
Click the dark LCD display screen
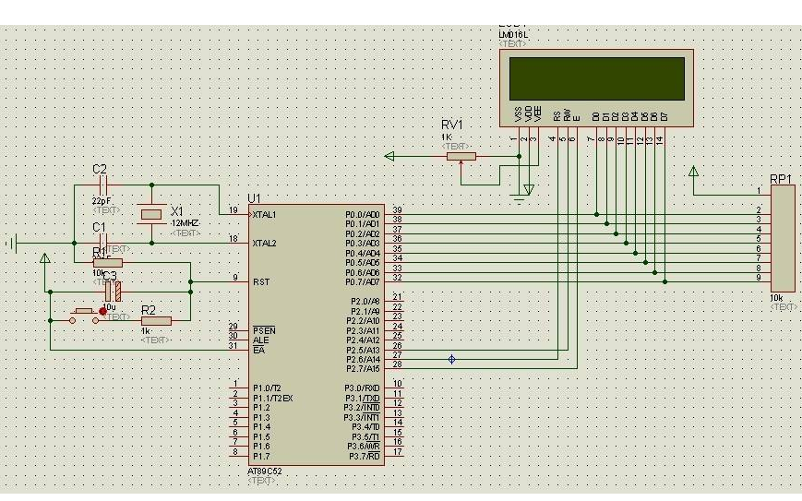click(597, 78)
